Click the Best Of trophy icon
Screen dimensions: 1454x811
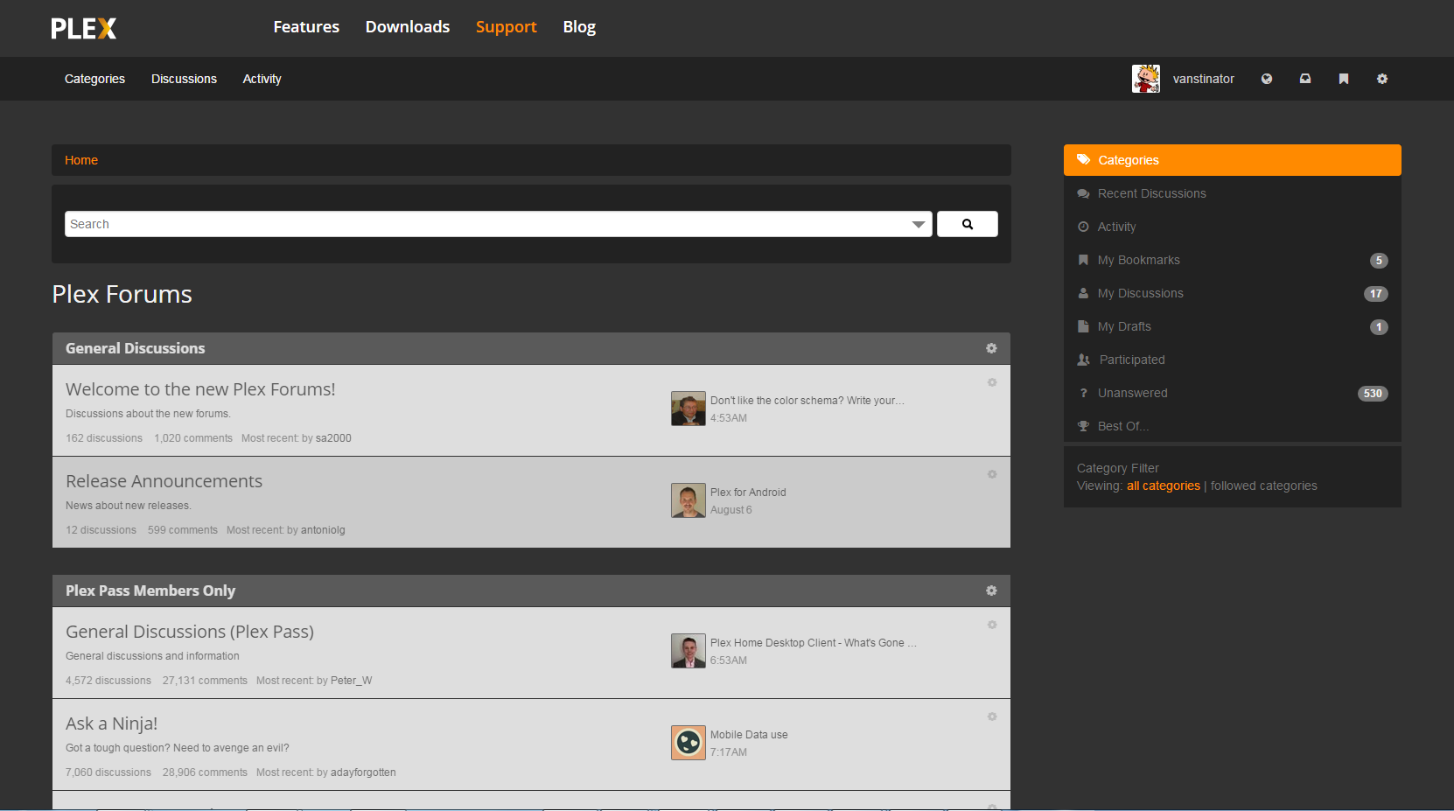(x=1083, y=426)
